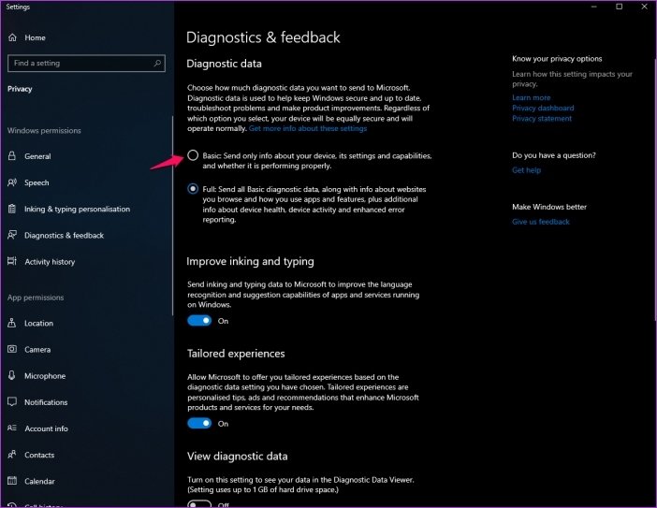
Task: Click the View diagnostic data heading
Action: tap(237, 456)
